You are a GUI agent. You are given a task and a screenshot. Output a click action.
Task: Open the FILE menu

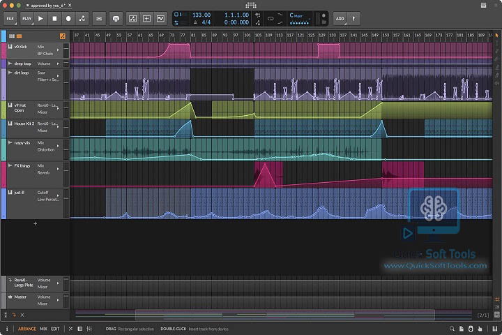coord(10,19)
